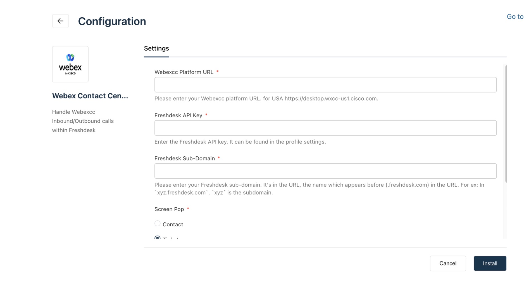Screen dimensions: 524x301
Task: Click the Webexcc platform URL help text
Action: coord(266,99)
